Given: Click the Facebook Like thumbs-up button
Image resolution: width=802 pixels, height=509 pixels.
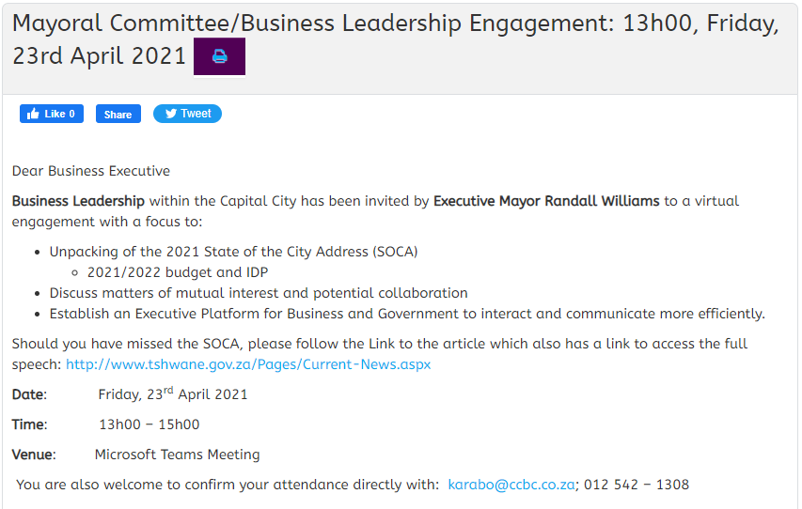Looking at the screenshot, I should tap(52, 114).
